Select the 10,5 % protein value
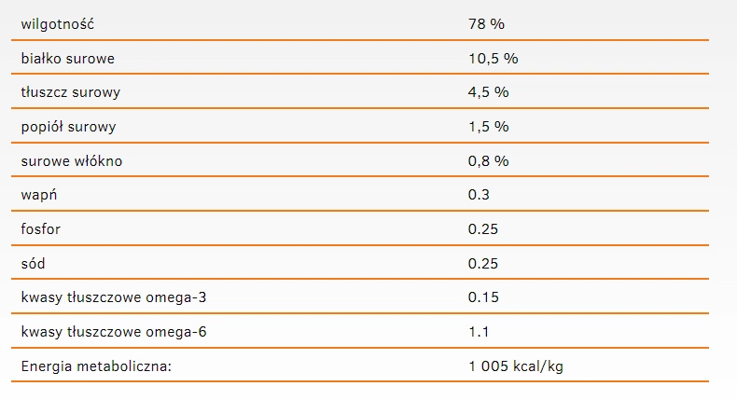 coord(493,58)
